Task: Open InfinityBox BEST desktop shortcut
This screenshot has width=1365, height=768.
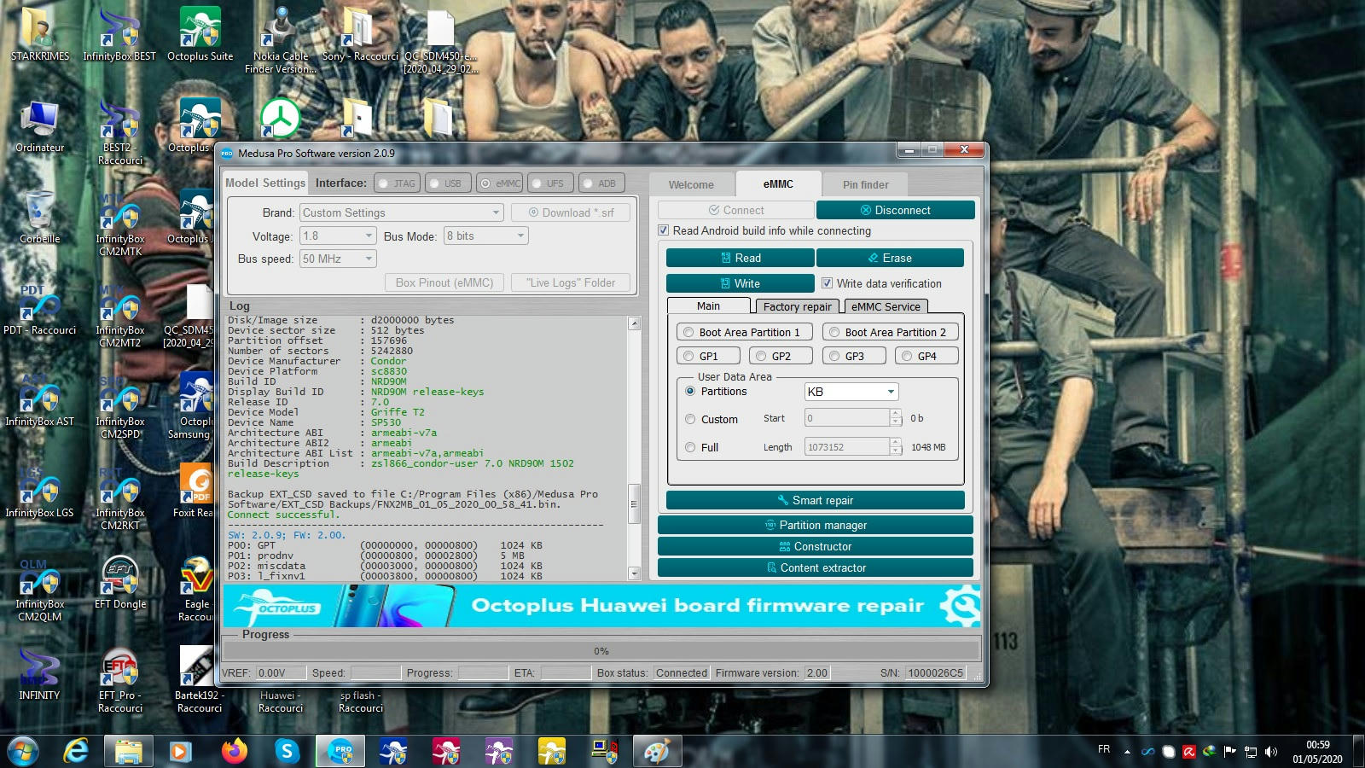Action: [119, 34]
